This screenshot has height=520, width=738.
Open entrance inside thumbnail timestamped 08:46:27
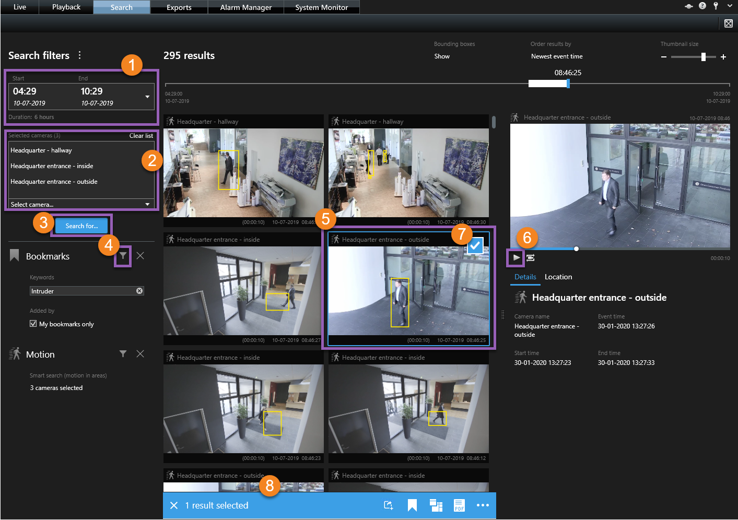click(x=243, y=291)
